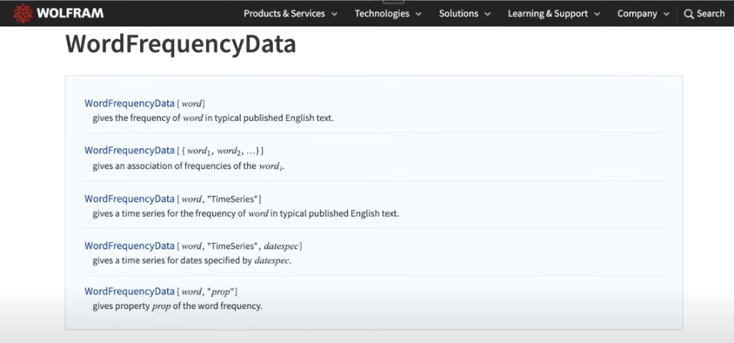This screenshot has width=734, height=343.
Task: Click text 'gives a time series for dates specified'
Action: [x=167, y=260]
